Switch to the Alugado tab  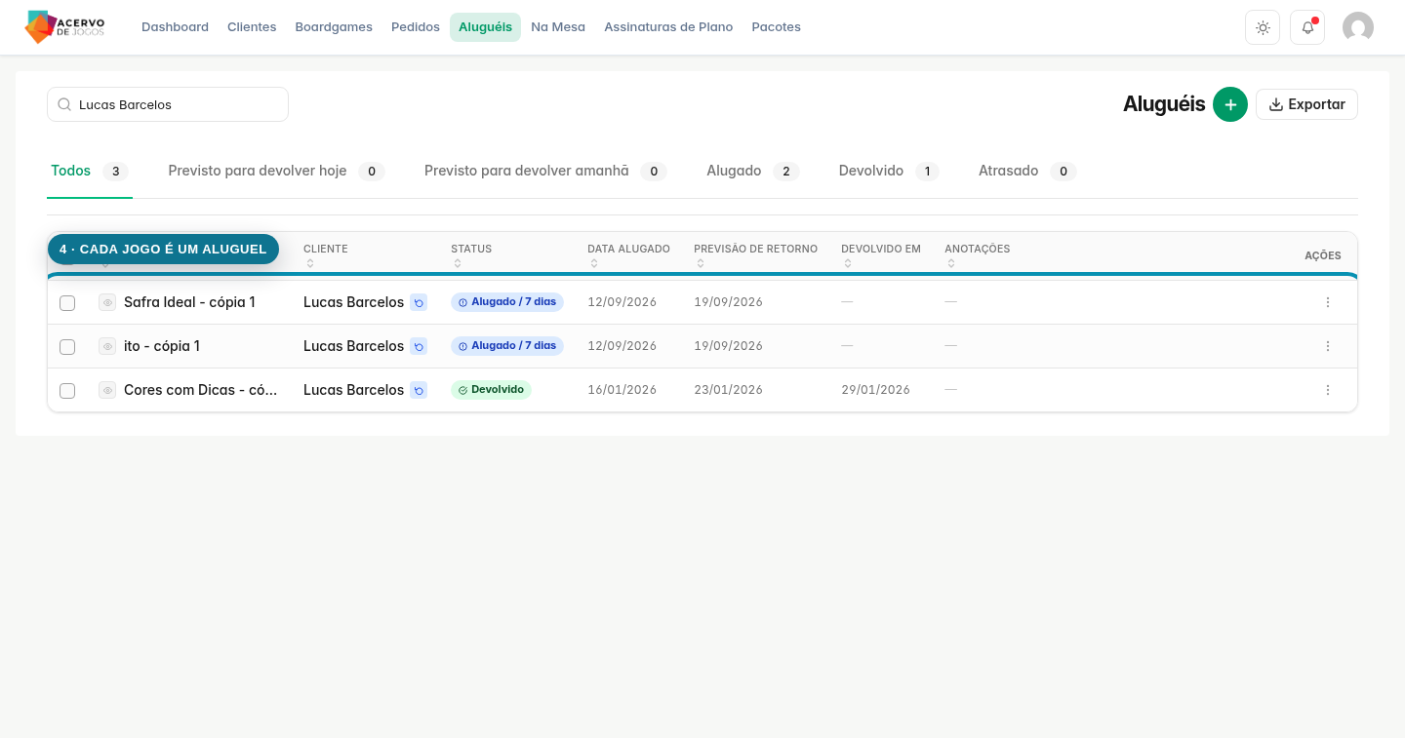coord(752,171)
